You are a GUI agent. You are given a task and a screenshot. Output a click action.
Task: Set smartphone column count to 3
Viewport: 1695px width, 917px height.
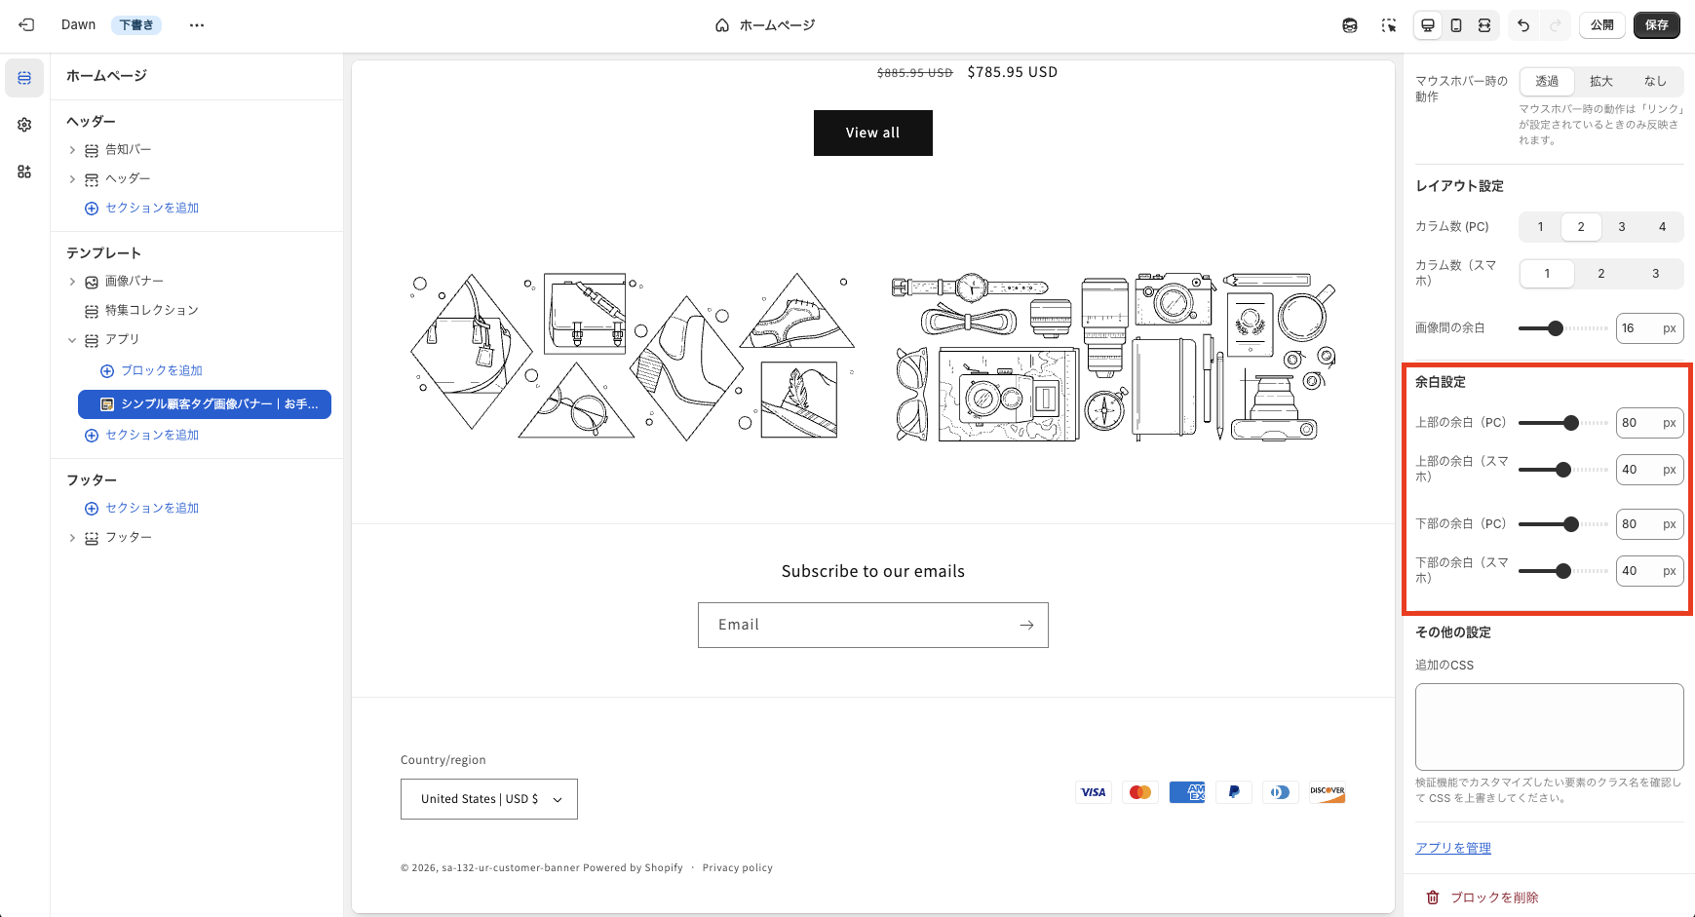(x=1654, y=274)
